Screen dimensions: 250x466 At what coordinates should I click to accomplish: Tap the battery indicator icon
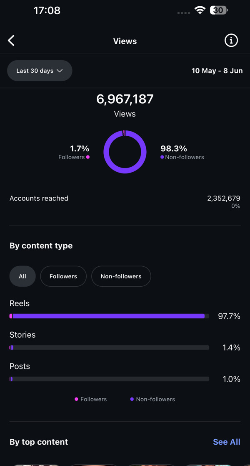pyautogui.click(x=219, y=10)
